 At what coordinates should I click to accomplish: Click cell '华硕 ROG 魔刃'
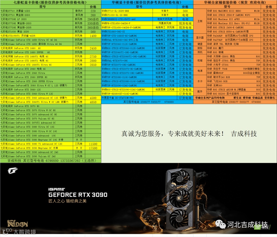pos(233,48)
